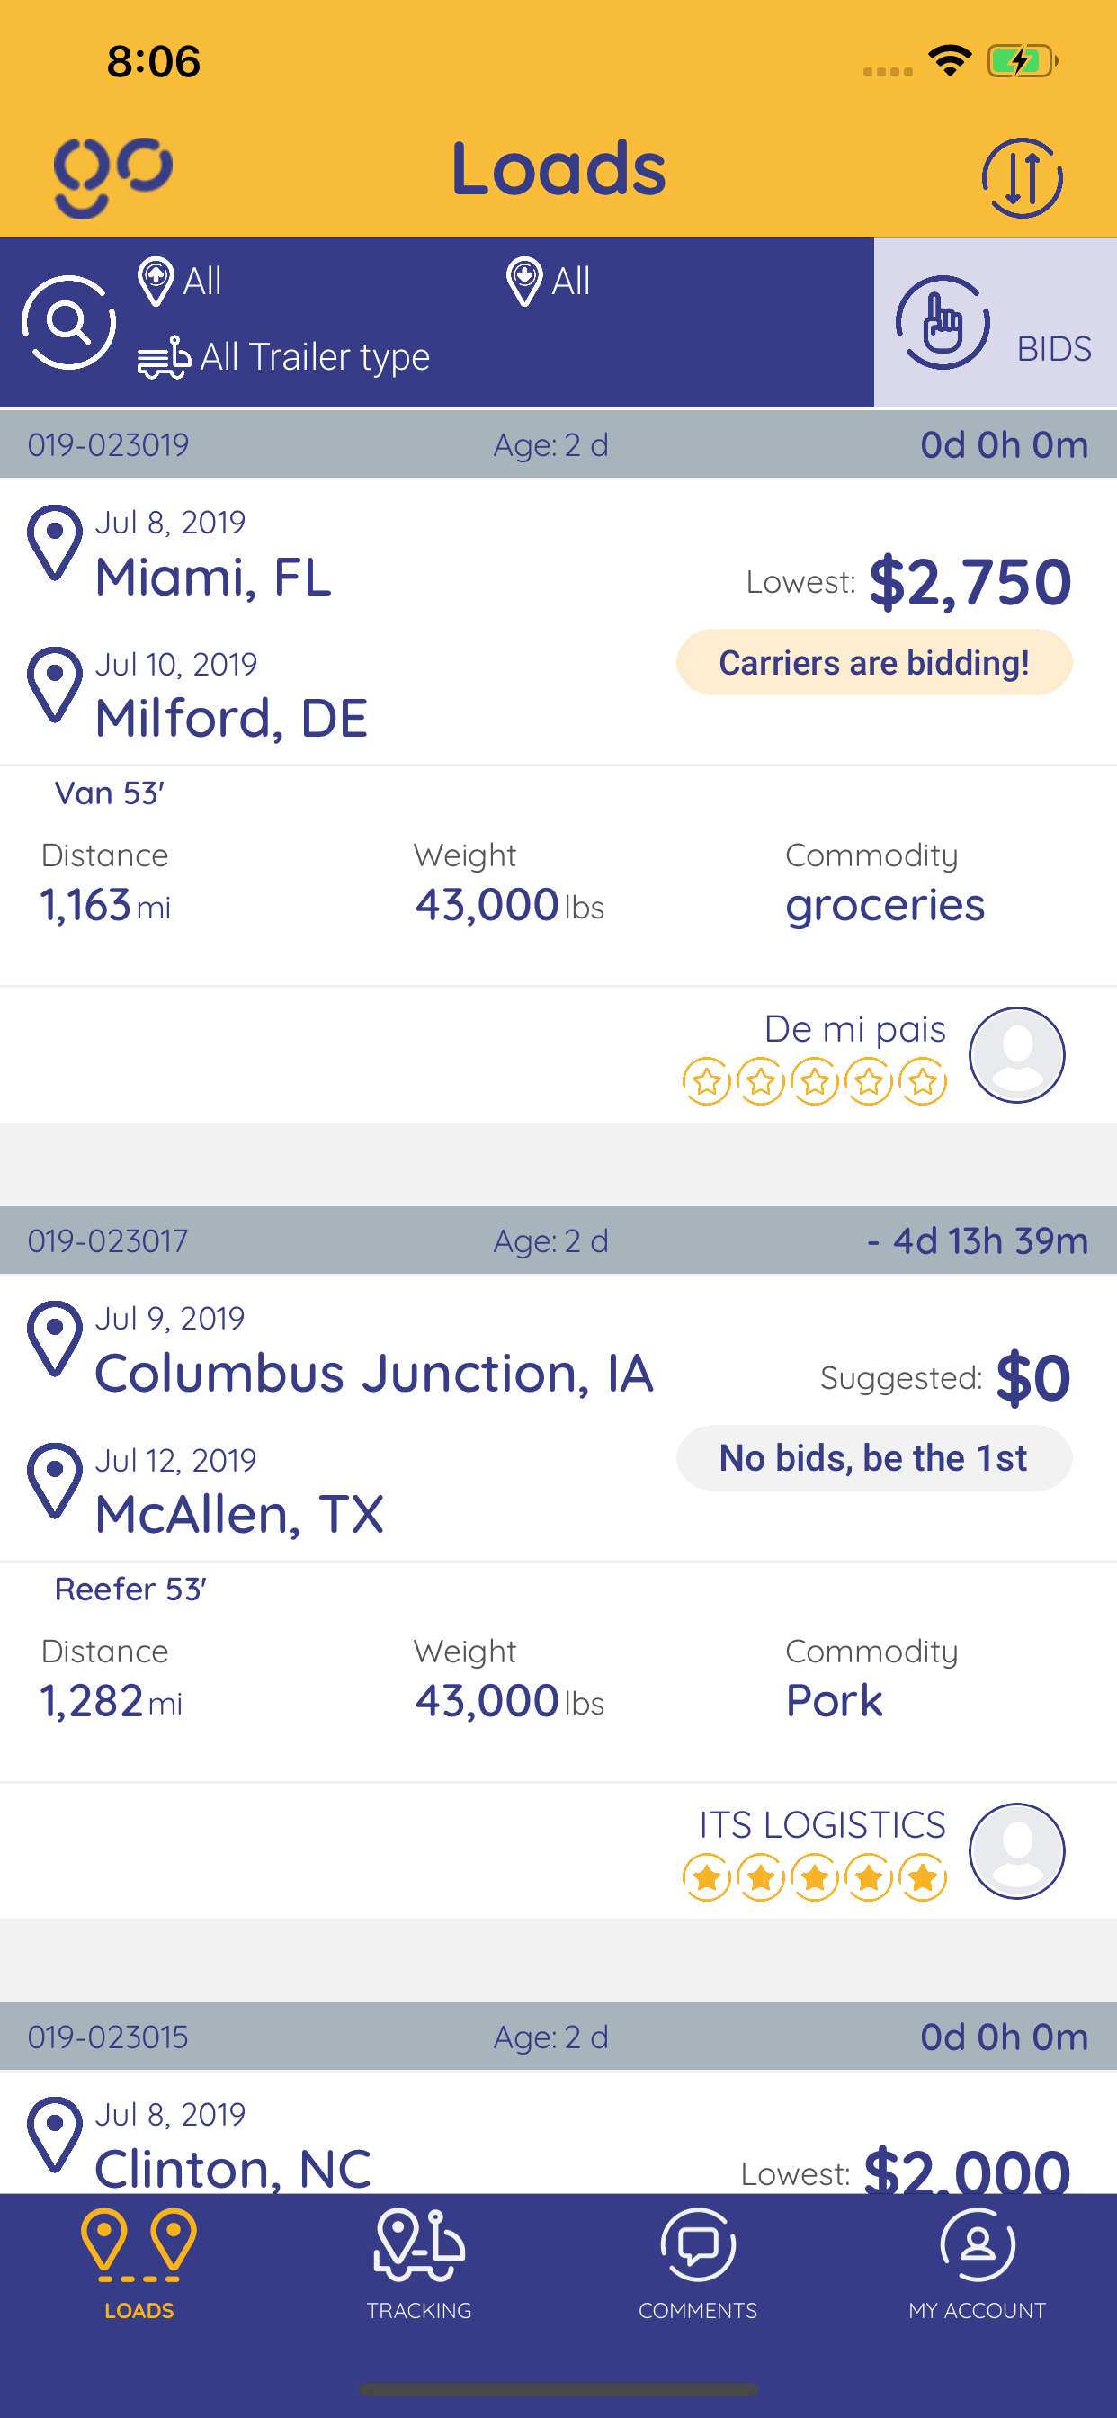This screenshot has width=1117, height=2418.
Task: Open the destination location All filter
Action: [550, 281]
